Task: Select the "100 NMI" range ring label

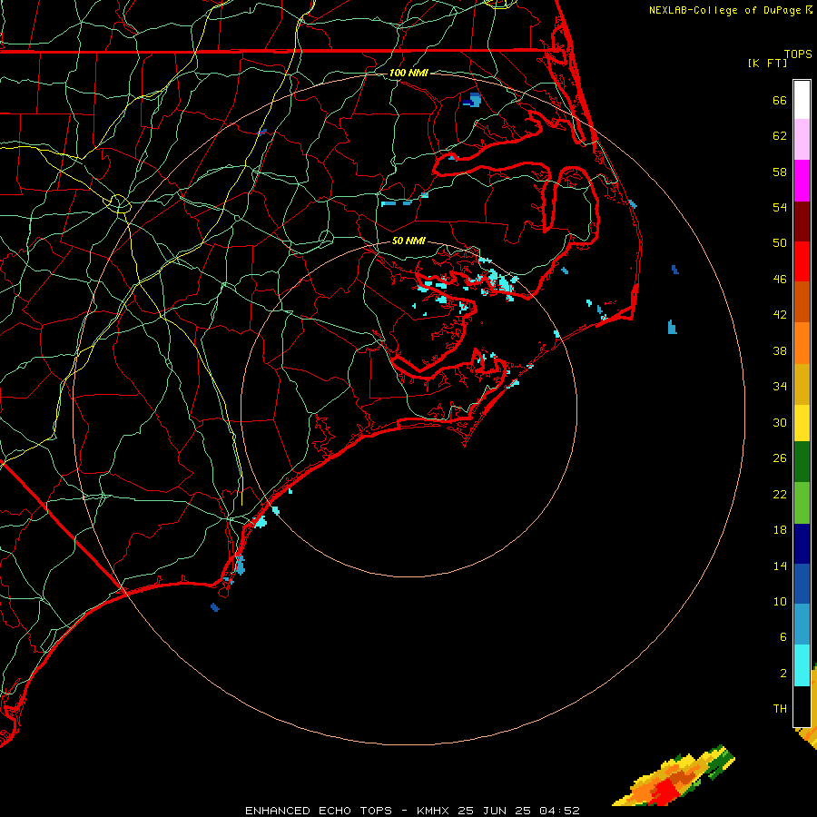Action: 408,73
